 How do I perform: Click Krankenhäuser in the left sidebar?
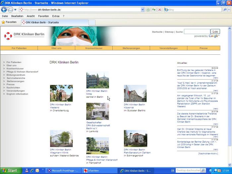pyautogui.click(x=15, y=69)
